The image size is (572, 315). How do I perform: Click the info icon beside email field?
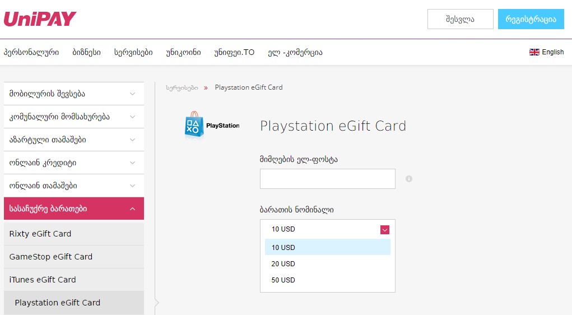[409, 179]
